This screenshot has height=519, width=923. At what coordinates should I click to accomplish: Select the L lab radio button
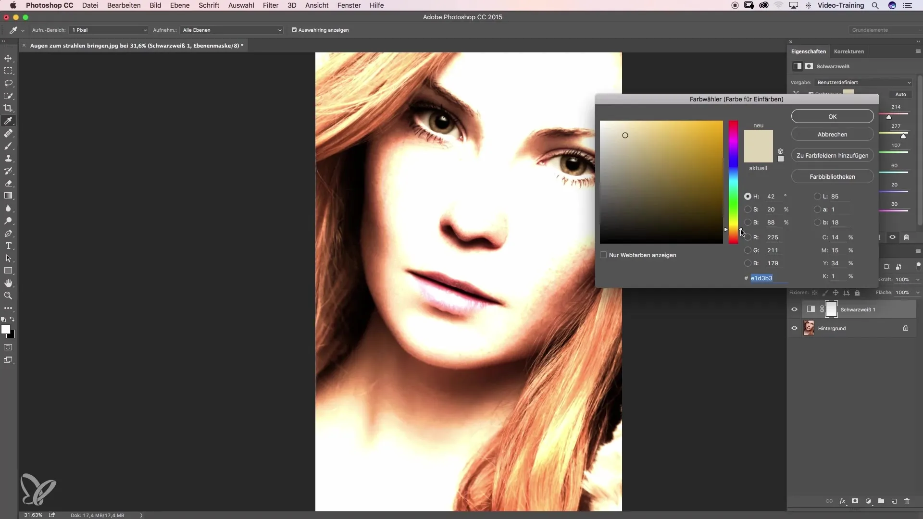tap(817, 197)
